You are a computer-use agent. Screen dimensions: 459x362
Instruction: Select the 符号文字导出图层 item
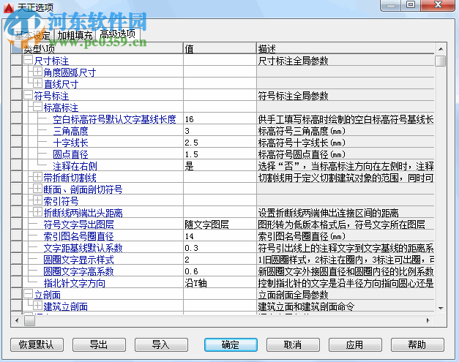click(x=79, y=225)
